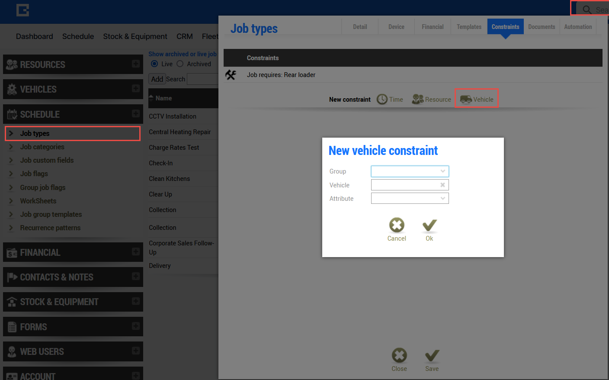The image size is (609, 380).
Task: Click the Vehicle constraint truck icon
Action: pos(466,100)
